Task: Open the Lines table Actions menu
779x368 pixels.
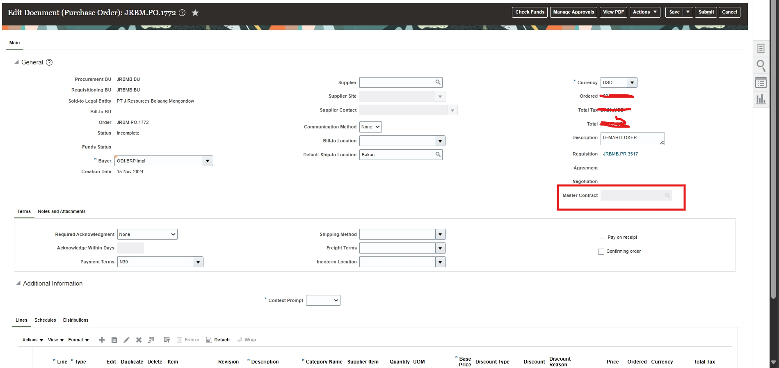Action: point(33,340)
